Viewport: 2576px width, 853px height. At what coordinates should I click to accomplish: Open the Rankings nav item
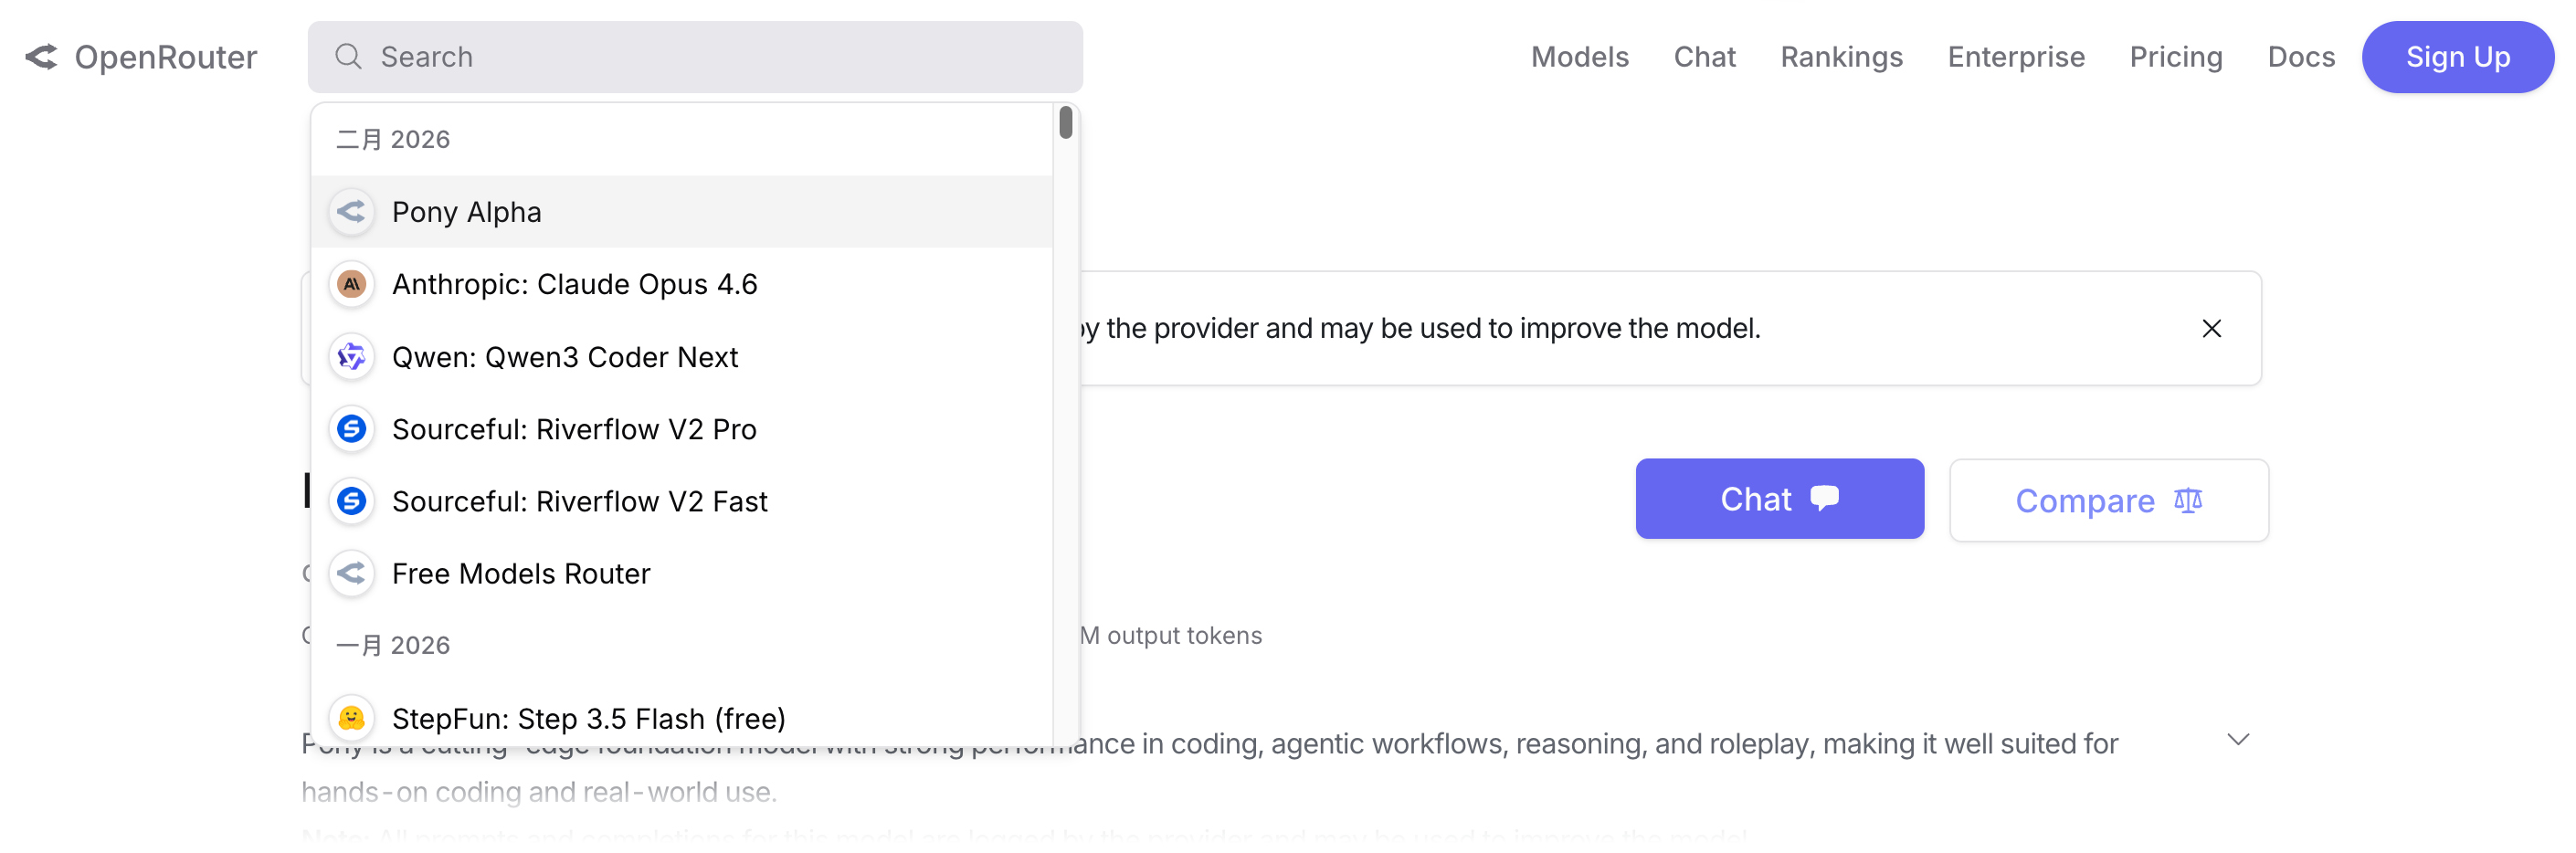pos(1840,57)
